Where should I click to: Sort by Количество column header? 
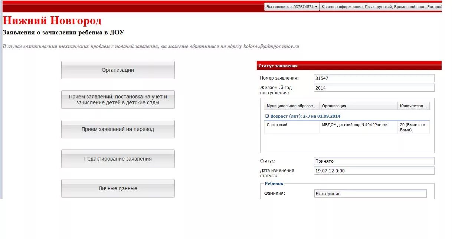point(413,106)
